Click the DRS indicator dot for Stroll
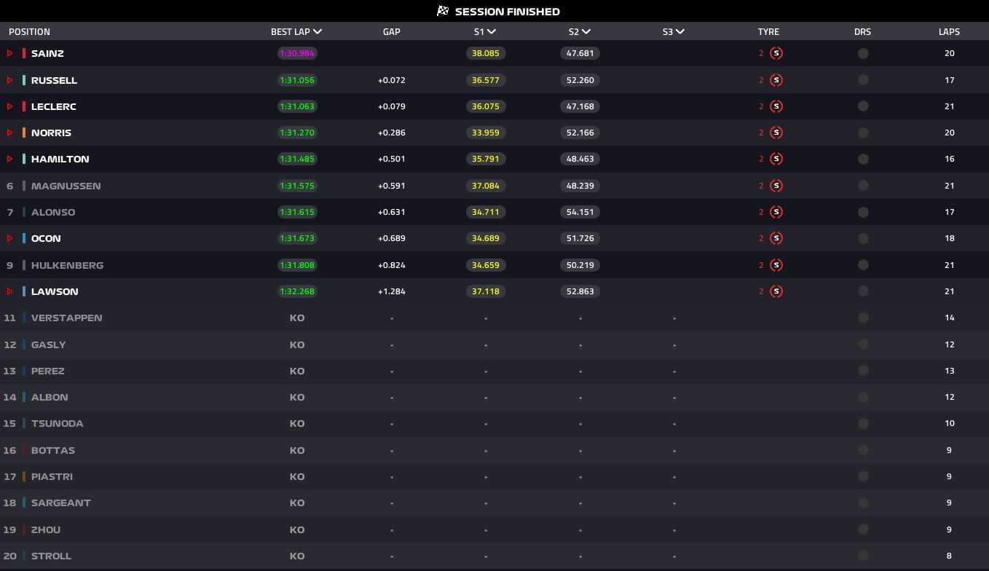Screen dimensions: 989x571 point(863,556)
